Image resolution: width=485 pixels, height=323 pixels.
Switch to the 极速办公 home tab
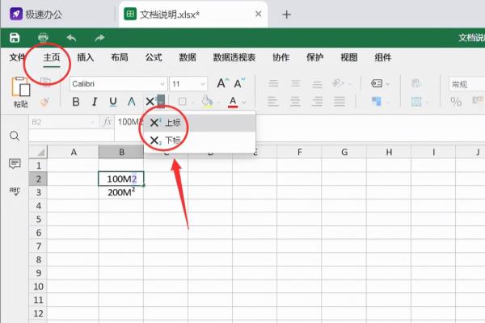tap(36, 15)
